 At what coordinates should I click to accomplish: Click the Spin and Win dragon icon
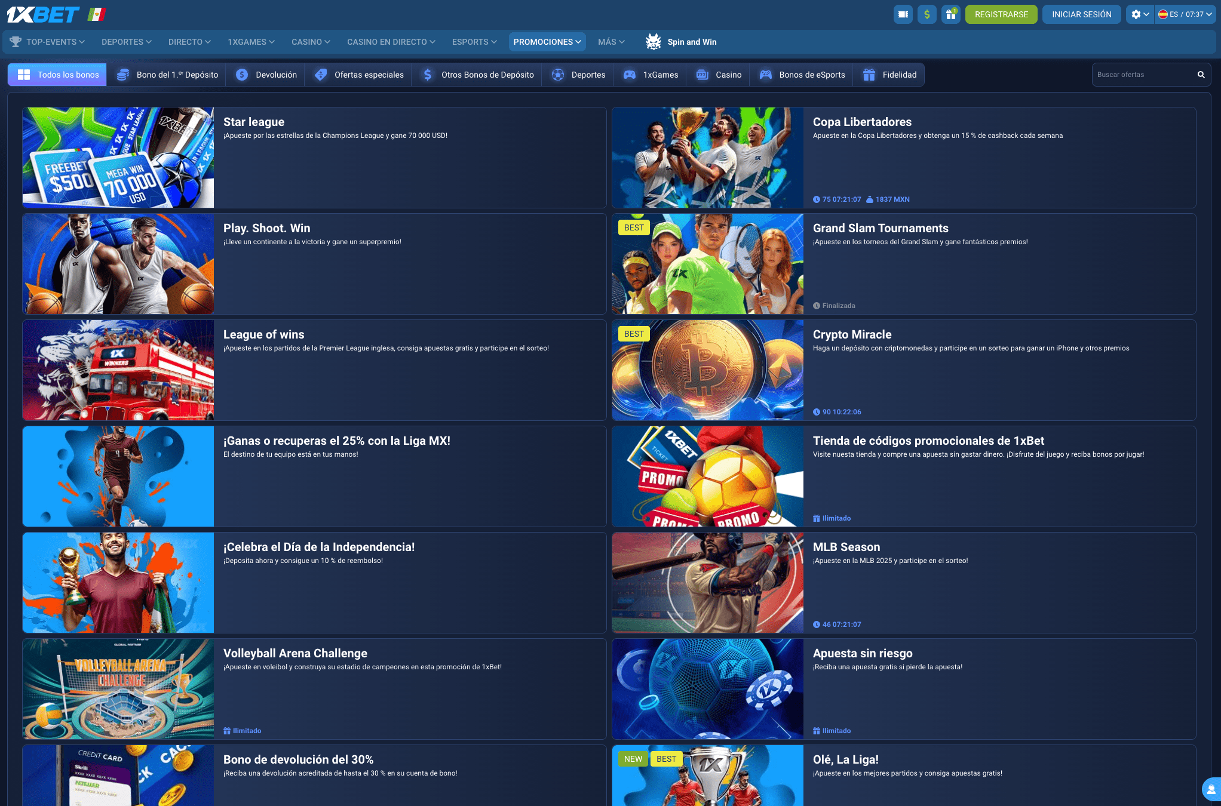[x=654, y=42]
